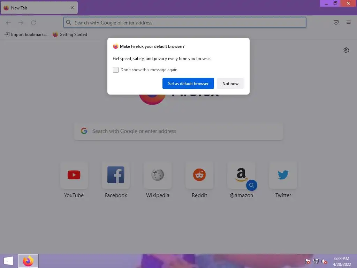This screenshot has width=357, height=268.
Task: Reload the page with refresh icon
Action: 33,23
